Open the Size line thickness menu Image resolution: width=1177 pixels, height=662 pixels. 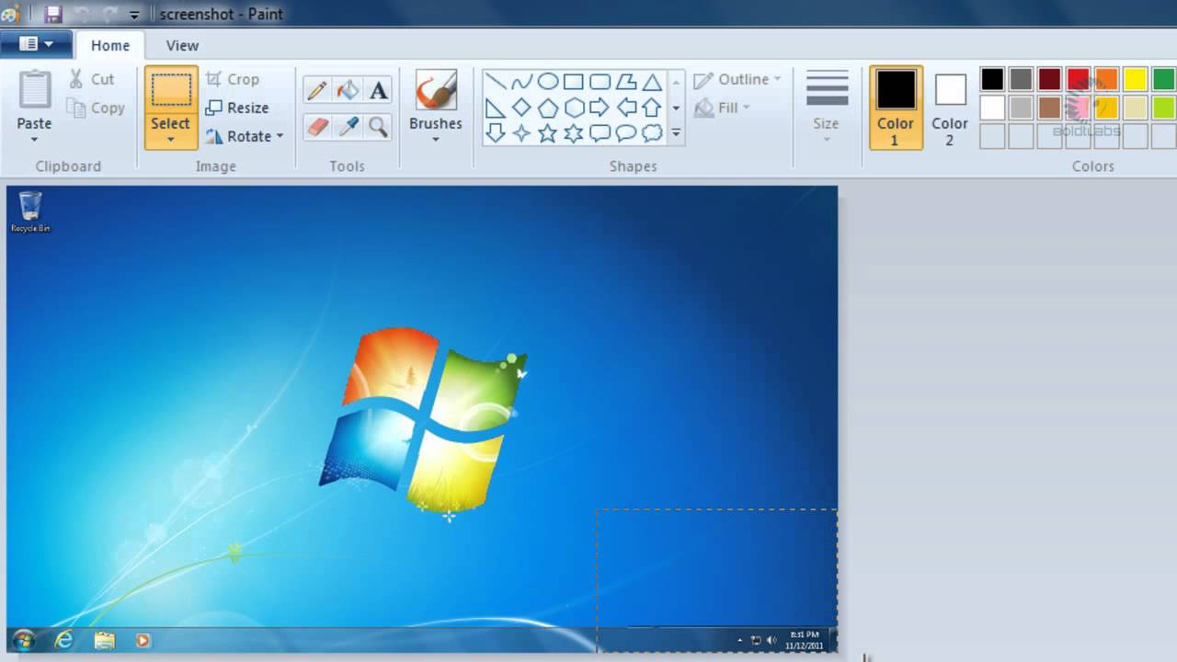827,106
